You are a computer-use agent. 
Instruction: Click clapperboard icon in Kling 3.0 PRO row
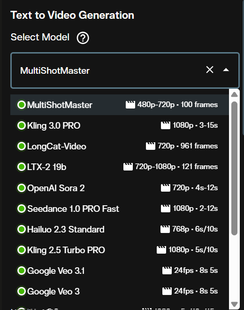point(166,125)
